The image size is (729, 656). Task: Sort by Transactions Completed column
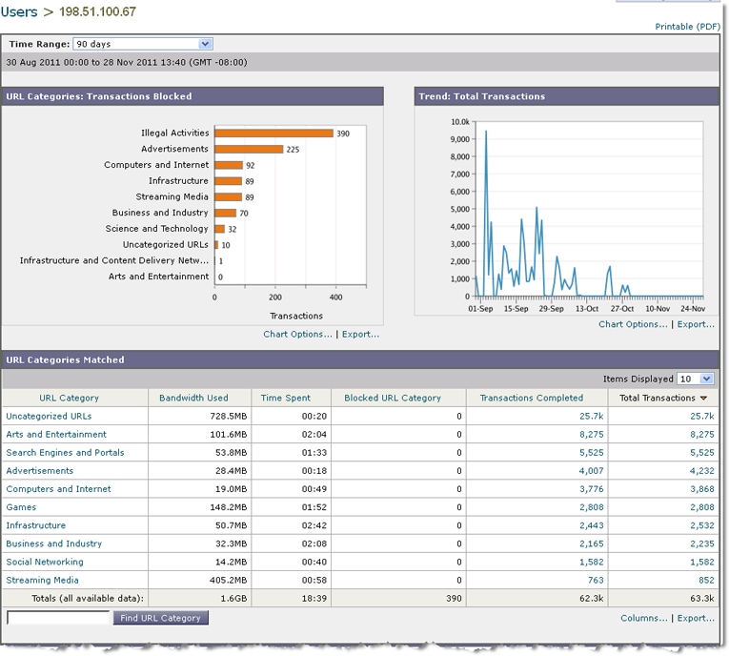(531, 398)
